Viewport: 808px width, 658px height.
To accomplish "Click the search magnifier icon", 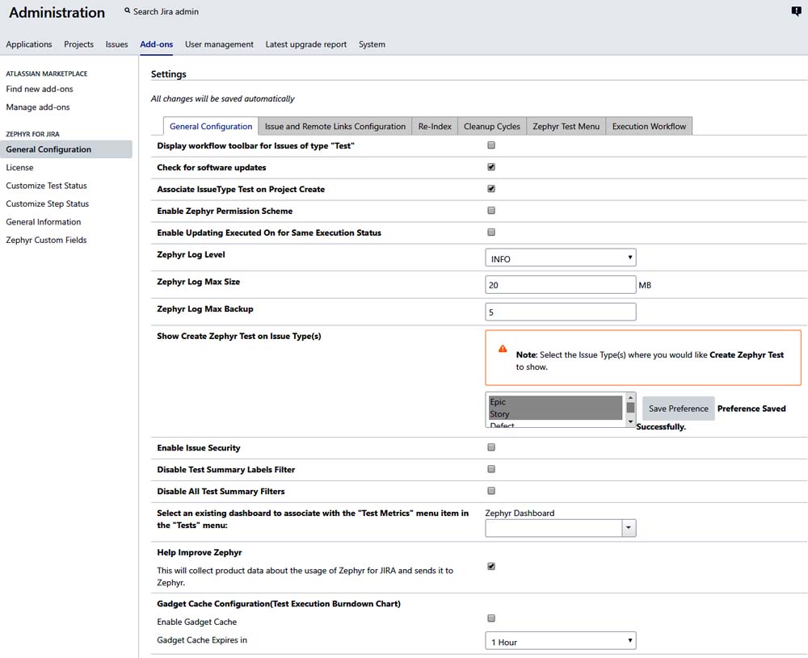I will click(128, 11).
